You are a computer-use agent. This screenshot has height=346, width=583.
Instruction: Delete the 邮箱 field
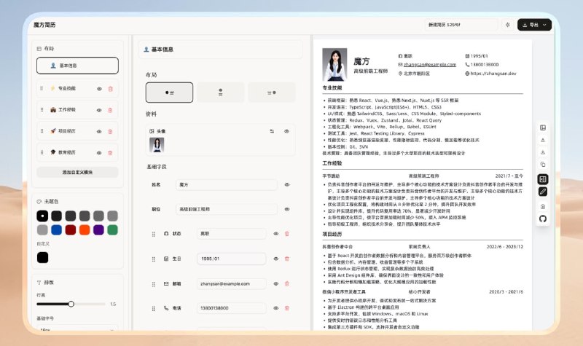[286, 283]
